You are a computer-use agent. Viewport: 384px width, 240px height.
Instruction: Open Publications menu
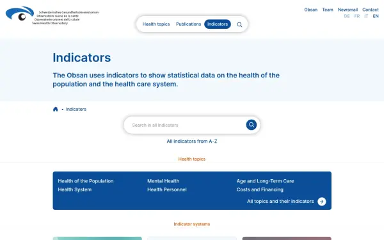coord(188,24)
